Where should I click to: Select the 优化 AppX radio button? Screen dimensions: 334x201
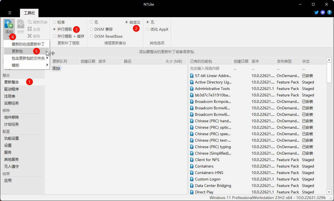click(x=147, y=29)
